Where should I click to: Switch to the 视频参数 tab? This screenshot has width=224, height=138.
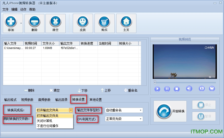coord(27,100)
